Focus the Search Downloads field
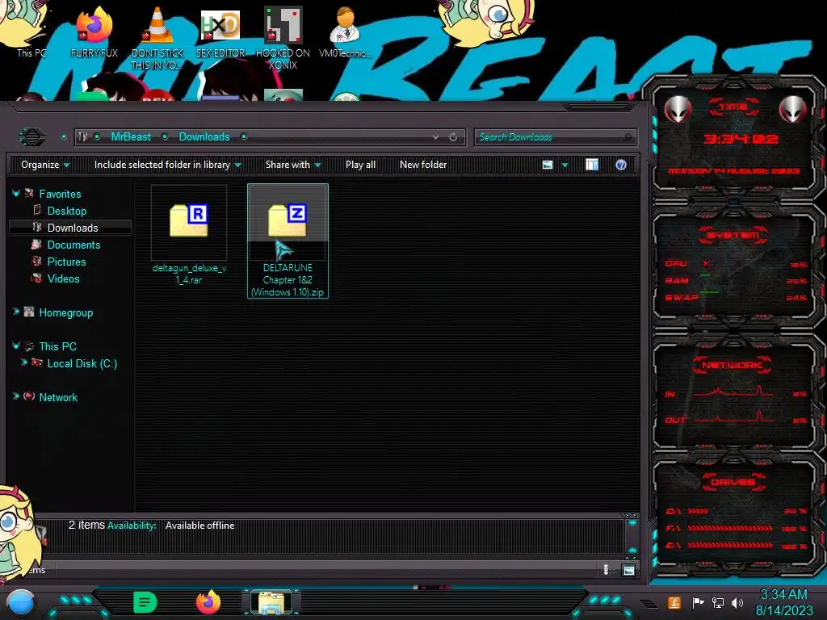Viewport: 827px width, 620px height. pos(555,137)
